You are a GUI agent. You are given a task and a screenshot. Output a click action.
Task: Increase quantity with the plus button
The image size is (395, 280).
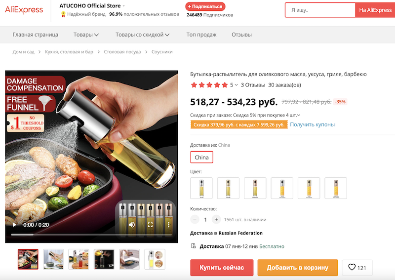coord(216,219)
